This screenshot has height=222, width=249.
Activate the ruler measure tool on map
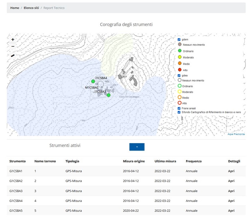pos(13,55)
